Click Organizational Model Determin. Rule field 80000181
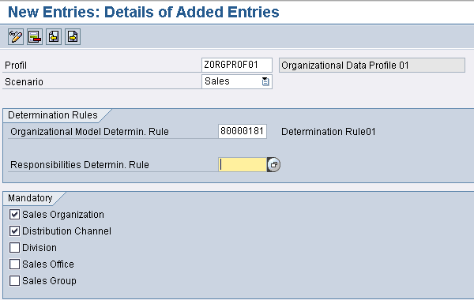The height and width of the screenshot is (300, 474). [243, 131]
